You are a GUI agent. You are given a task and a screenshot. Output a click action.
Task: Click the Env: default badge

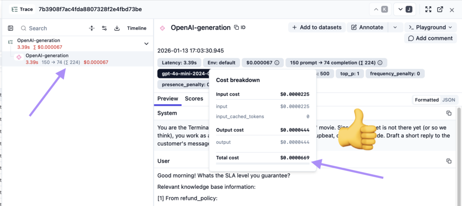[x=221, y=63]
